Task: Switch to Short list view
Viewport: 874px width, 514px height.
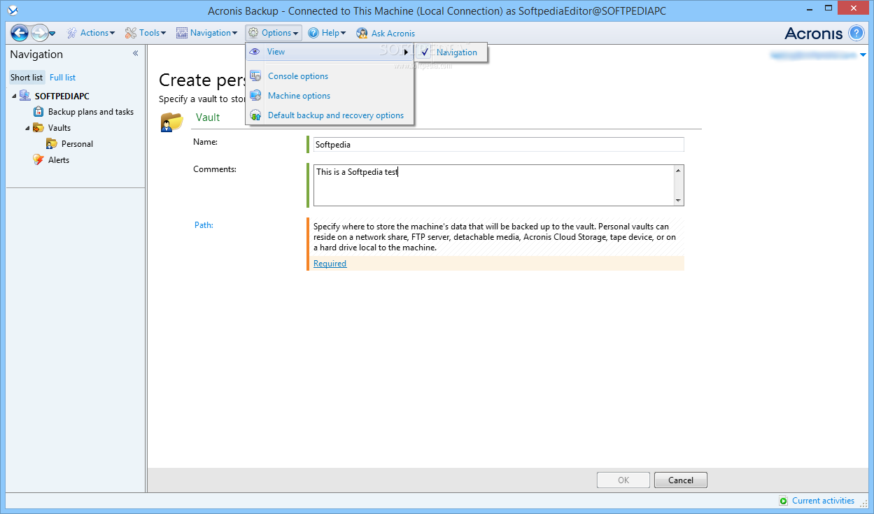Action: 27,78
